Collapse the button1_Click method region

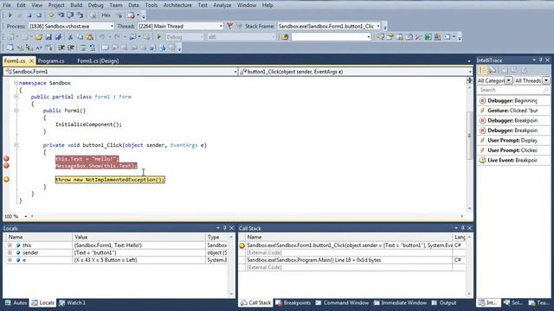pos(16,145)
